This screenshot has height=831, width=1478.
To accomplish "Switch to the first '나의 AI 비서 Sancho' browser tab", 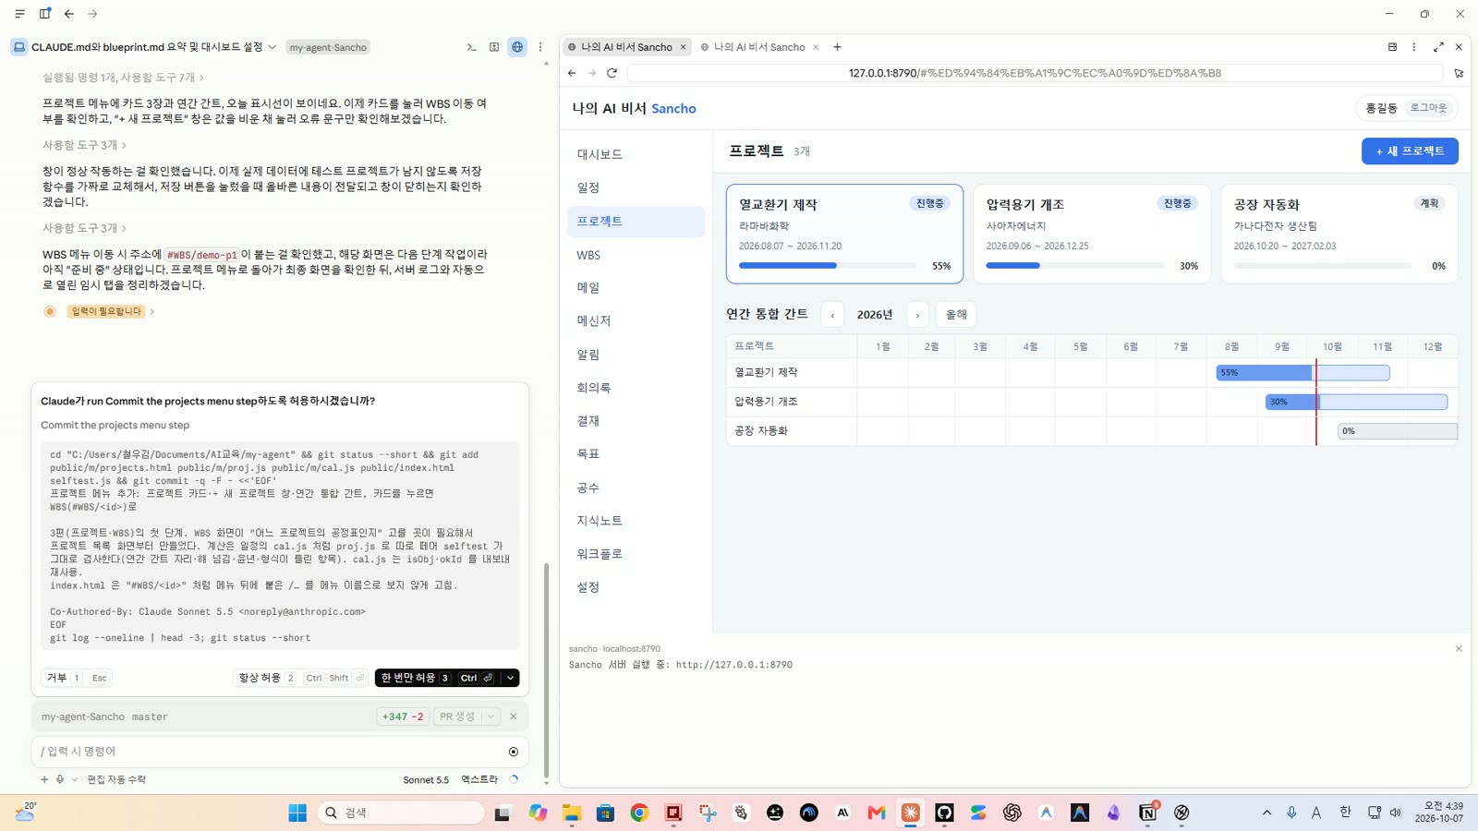I will pyautogui.click(x=625, y=47).
